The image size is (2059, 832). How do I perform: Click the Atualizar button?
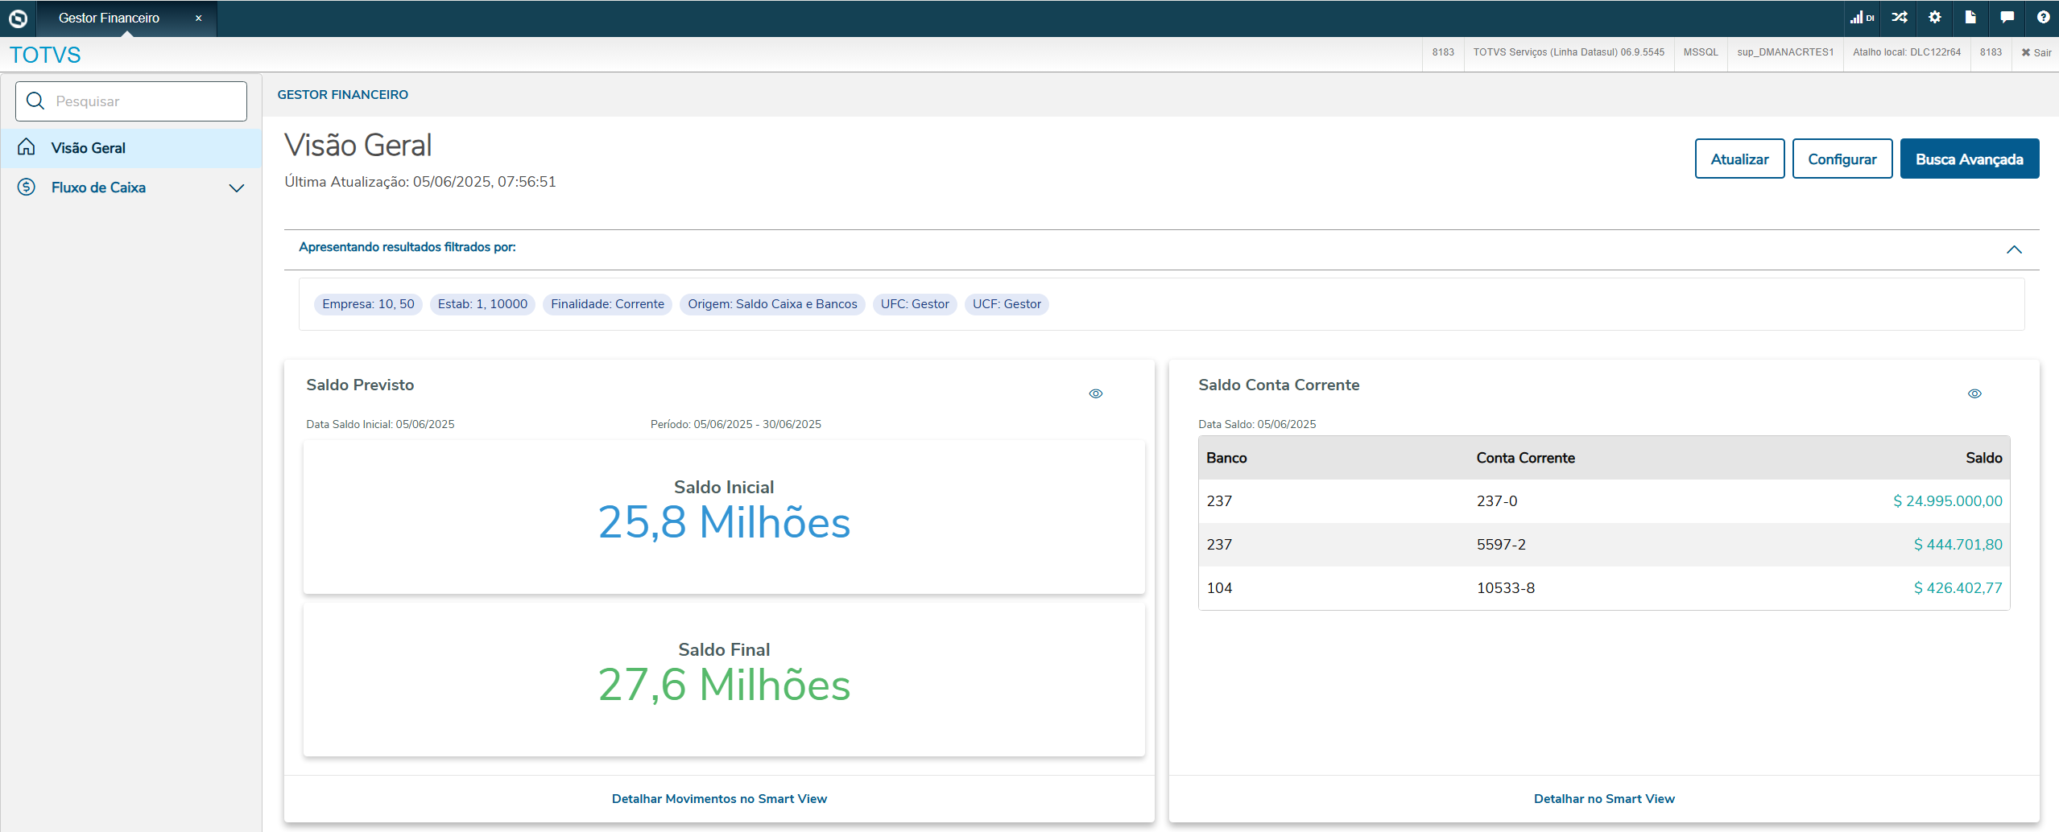point(1739,159)
